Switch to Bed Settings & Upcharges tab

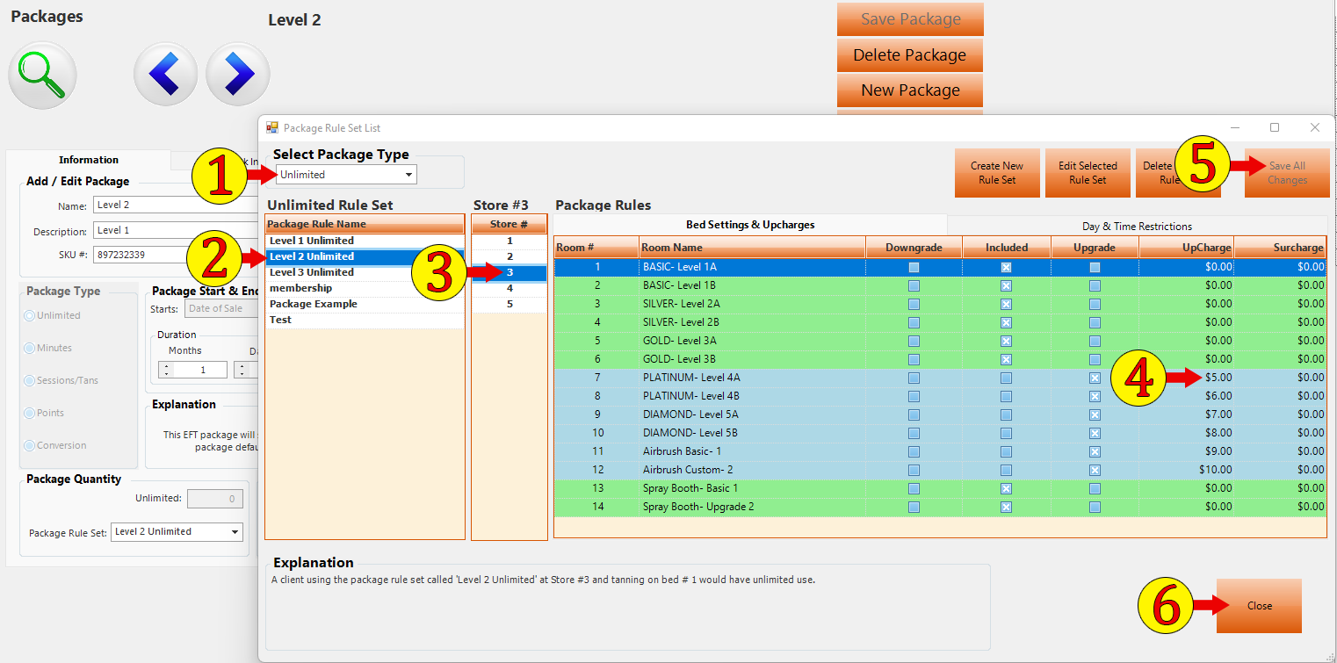[750, 225]
